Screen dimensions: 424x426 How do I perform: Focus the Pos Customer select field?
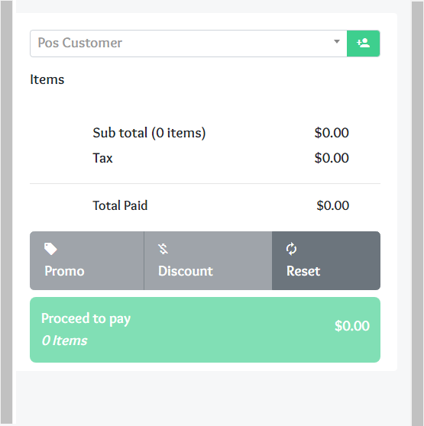click(x=189, y=44)
